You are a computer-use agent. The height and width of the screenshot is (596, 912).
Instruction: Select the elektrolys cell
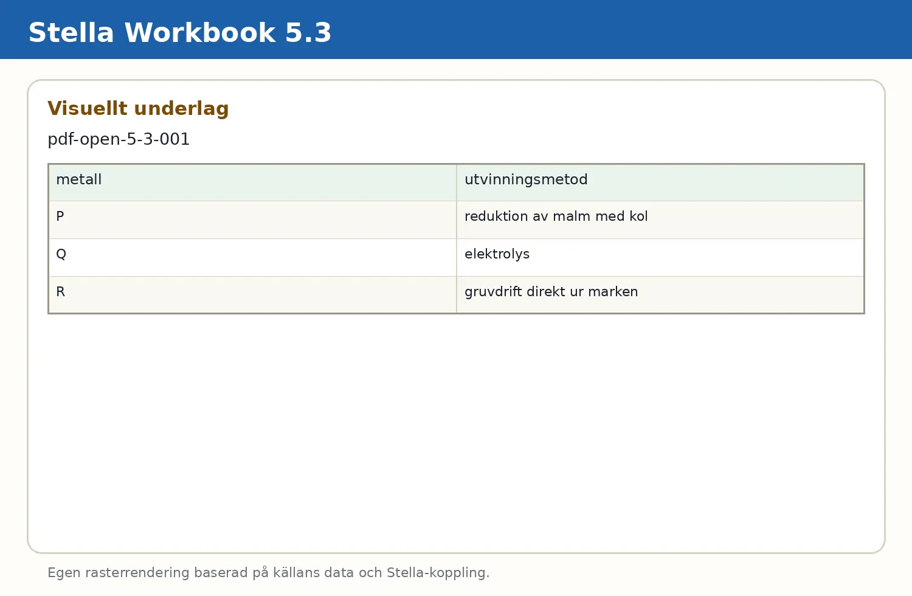coord(660,258)
